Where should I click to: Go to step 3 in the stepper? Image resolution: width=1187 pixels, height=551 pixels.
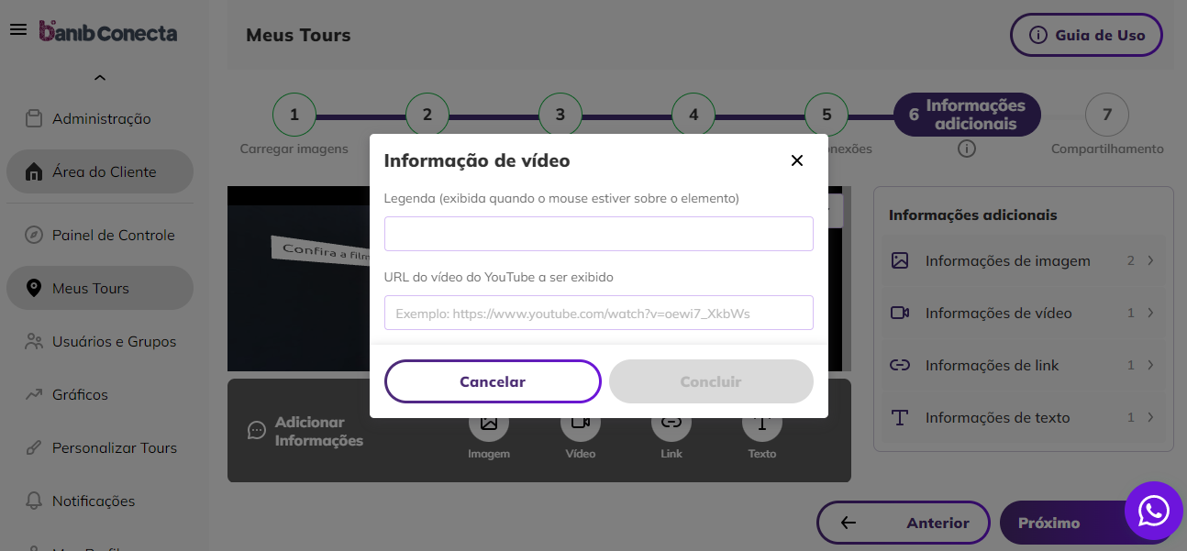click(x=560, y=115)
